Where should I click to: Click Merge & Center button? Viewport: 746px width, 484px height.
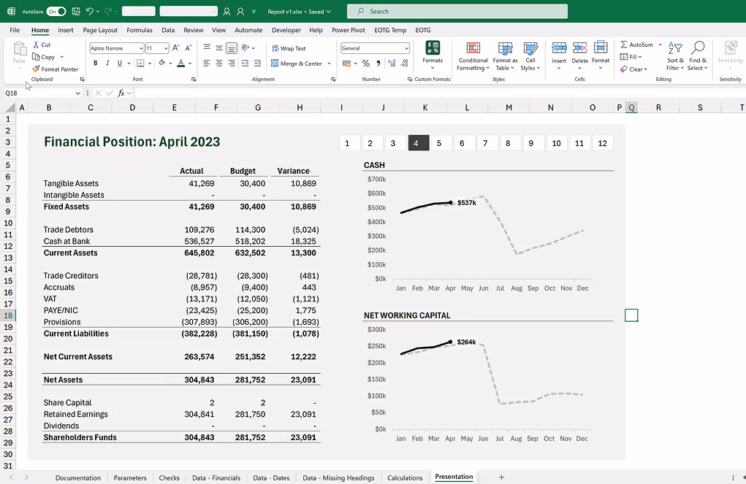coord(297,64)
